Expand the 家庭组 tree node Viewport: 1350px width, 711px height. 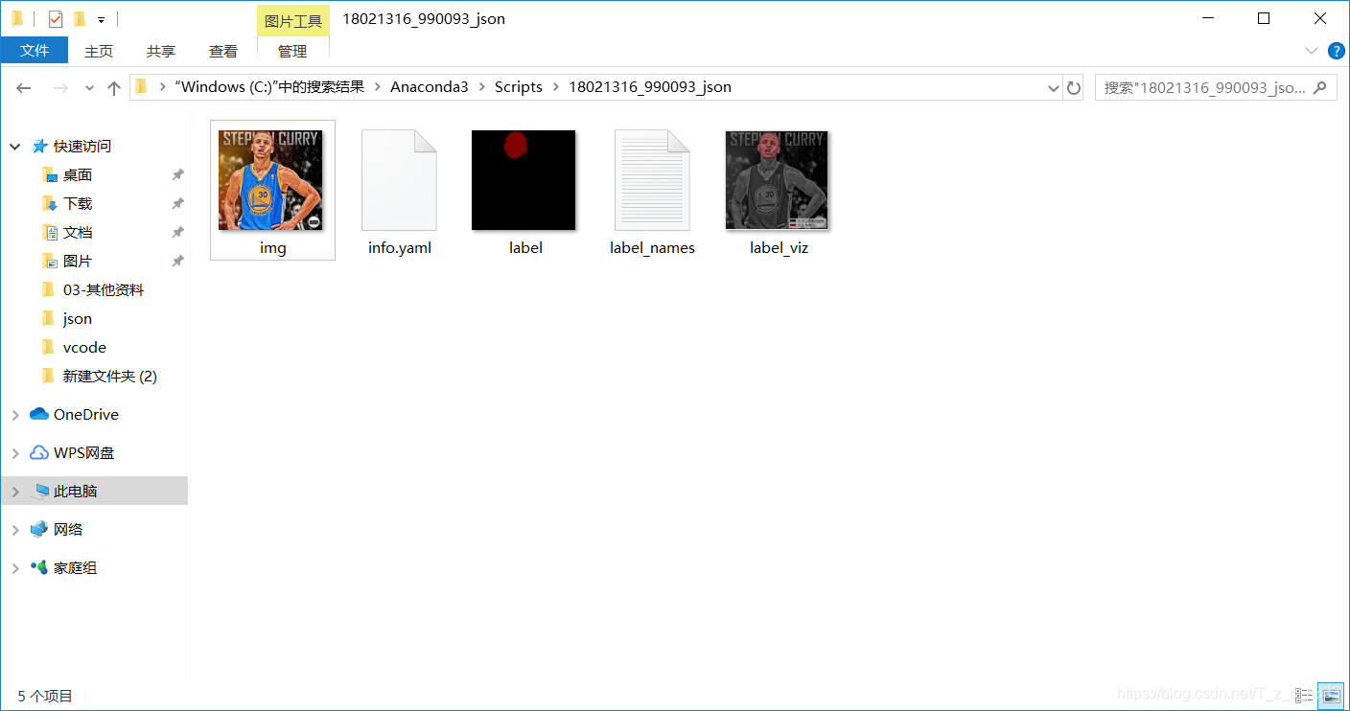pos(15,568)
